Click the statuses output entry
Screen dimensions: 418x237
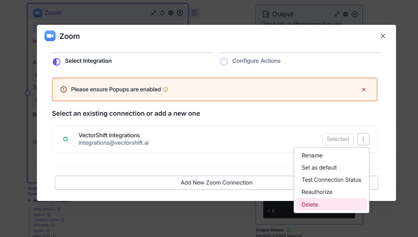tap(44, 225)
